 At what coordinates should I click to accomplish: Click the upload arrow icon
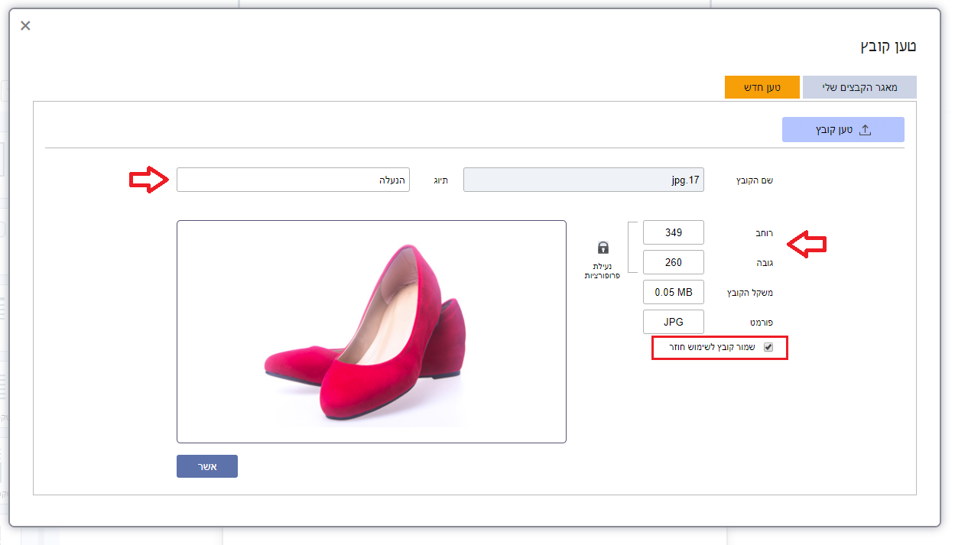866,130
